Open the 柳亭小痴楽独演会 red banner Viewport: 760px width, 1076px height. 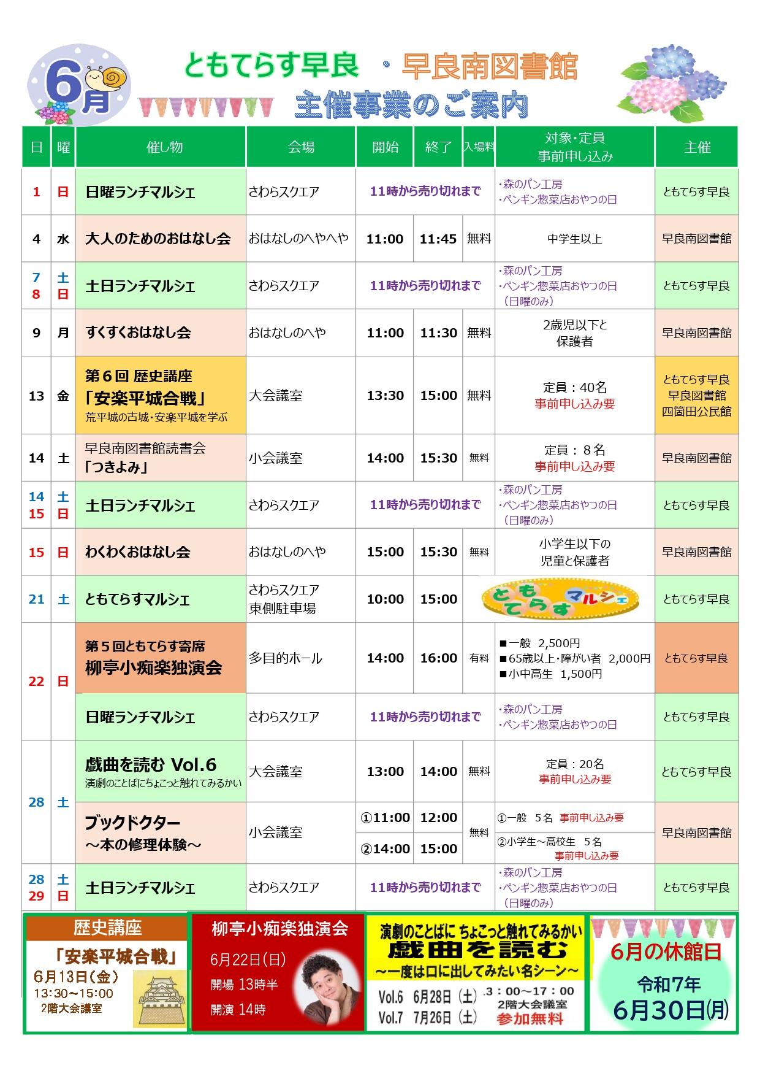(x=278, y=973)
